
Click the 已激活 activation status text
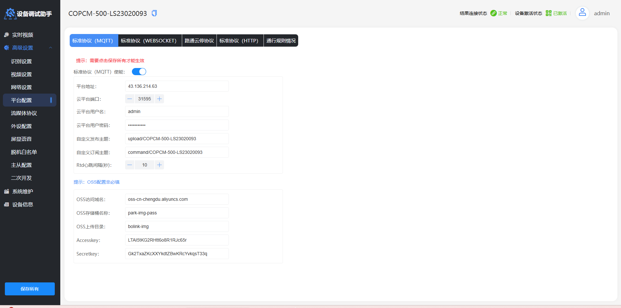tap(560, 13)
